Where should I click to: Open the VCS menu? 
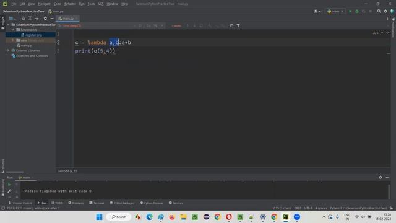click(x=101, y=4)
